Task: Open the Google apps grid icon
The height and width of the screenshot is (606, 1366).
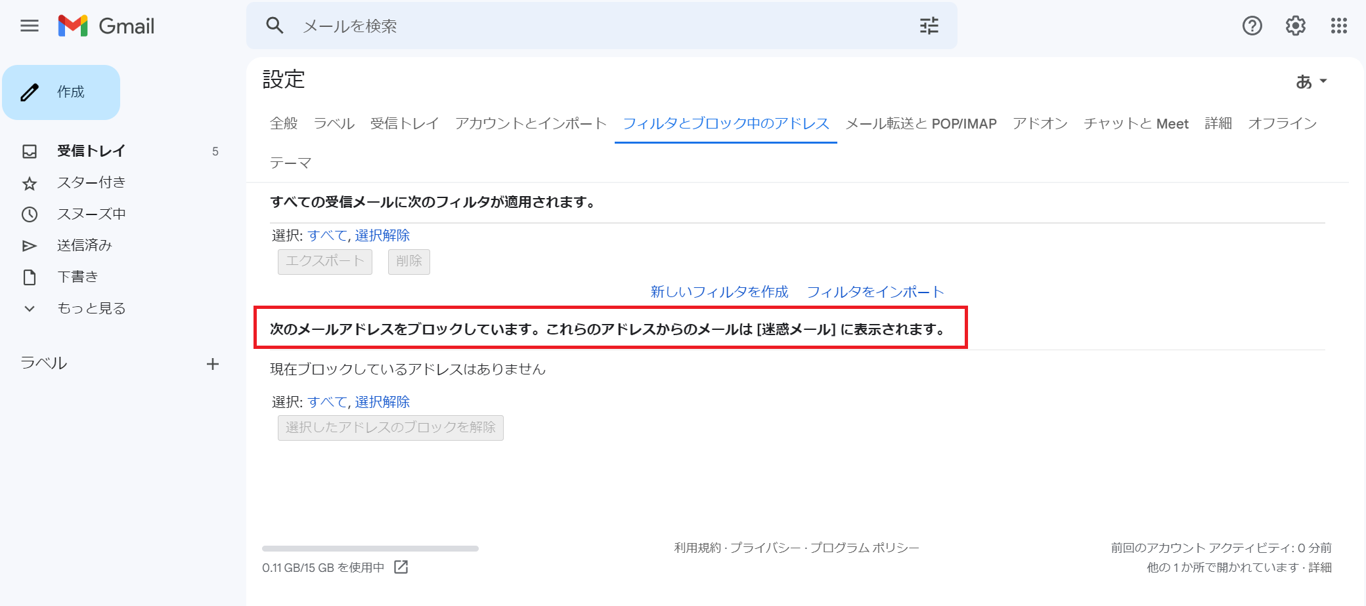Action: [x=1338, y=26]
